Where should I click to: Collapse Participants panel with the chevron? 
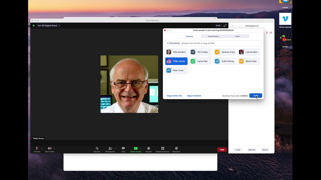point(232,26)
